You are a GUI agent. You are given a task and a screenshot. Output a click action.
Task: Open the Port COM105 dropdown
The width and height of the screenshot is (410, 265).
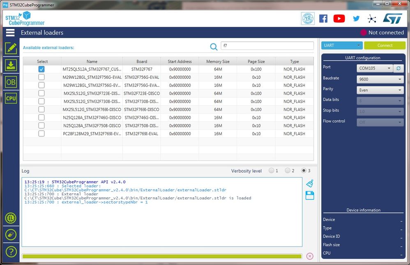tap(375, 68)
